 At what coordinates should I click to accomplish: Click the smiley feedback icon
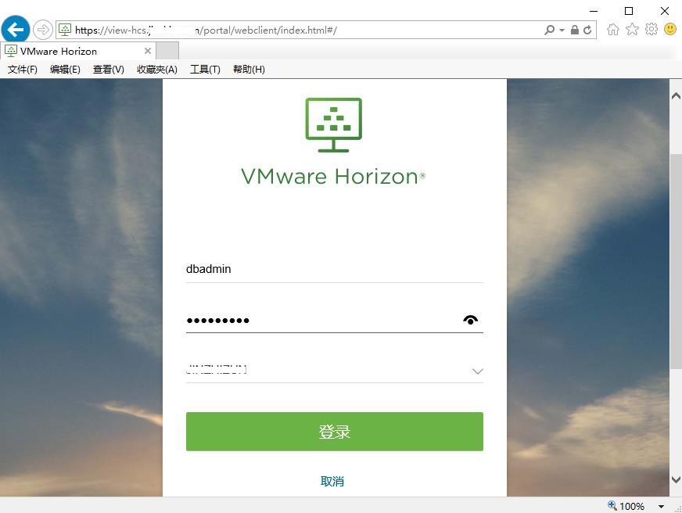coord(670,29)
